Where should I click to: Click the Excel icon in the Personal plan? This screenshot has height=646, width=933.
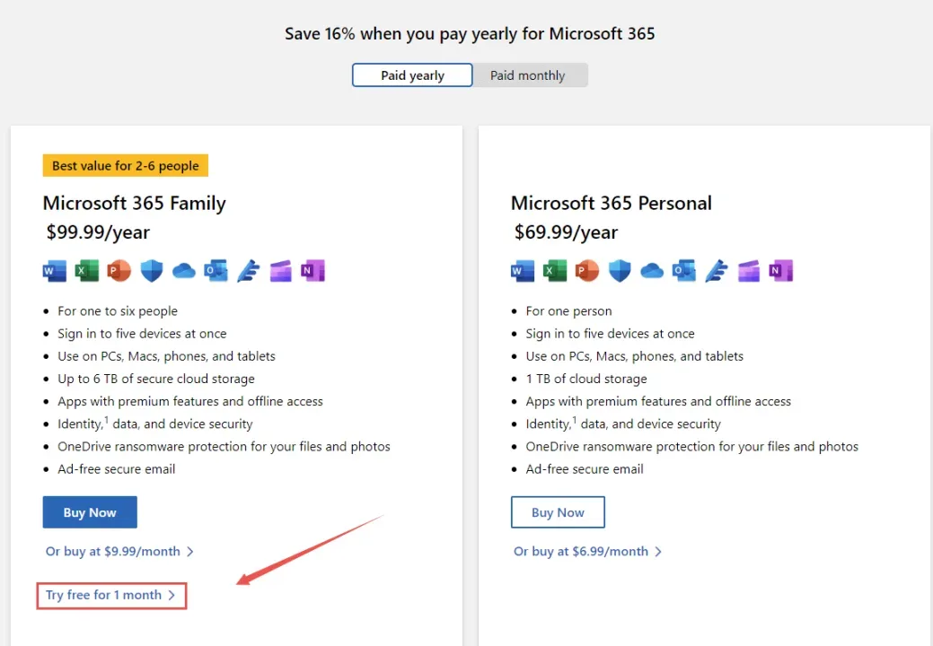555,271
